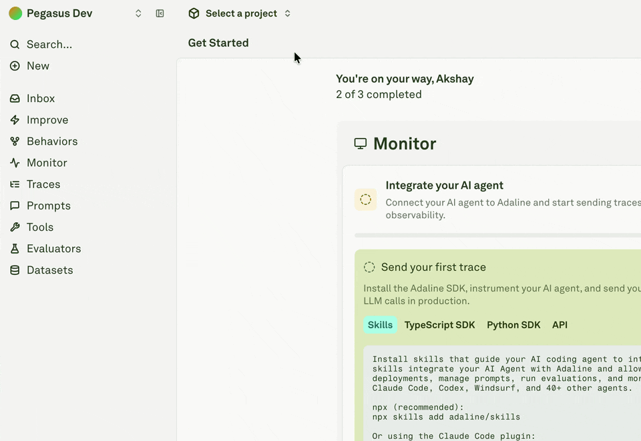This screenshot has height=441, width=641.
Task: Open the Traces page
Action: [43, 184]
